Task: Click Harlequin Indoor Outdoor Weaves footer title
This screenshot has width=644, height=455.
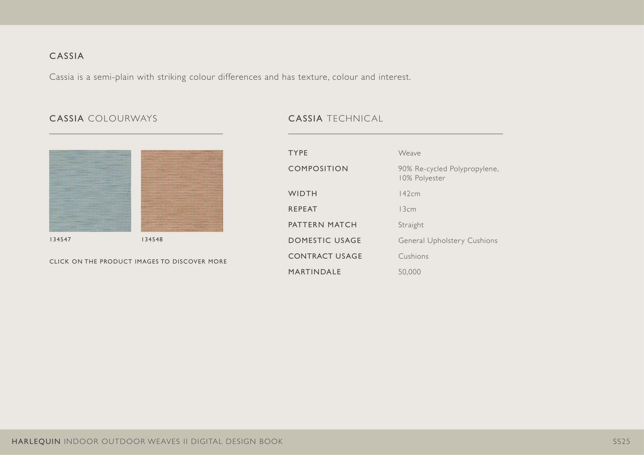Action: coord(147,442)
